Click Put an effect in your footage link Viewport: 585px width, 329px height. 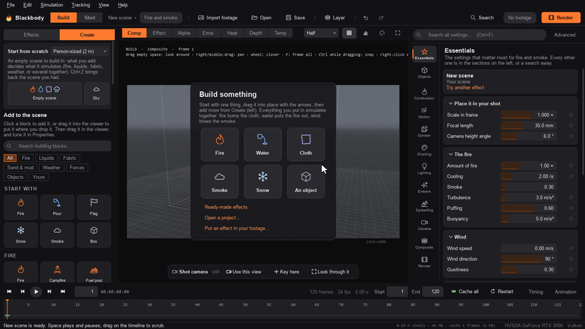(237, 228)
